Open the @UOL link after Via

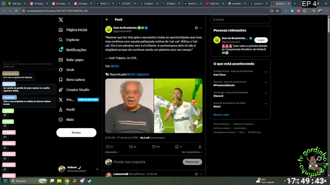pos(115,66)
